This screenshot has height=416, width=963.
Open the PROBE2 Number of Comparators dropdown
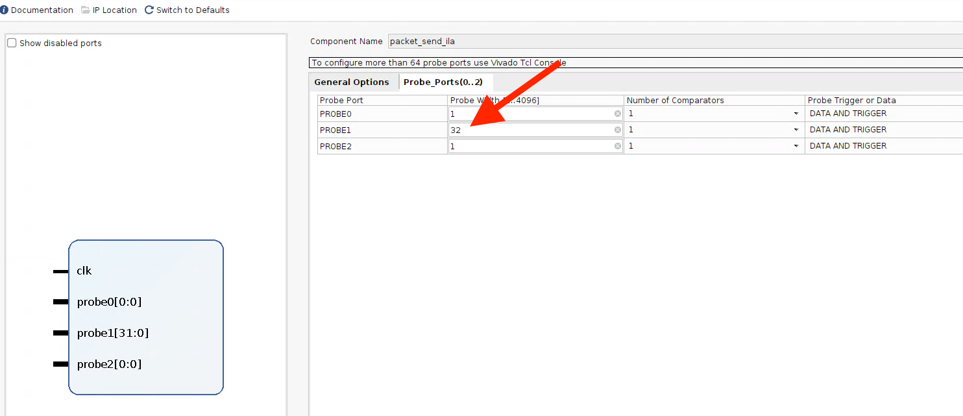pos(796,146)
